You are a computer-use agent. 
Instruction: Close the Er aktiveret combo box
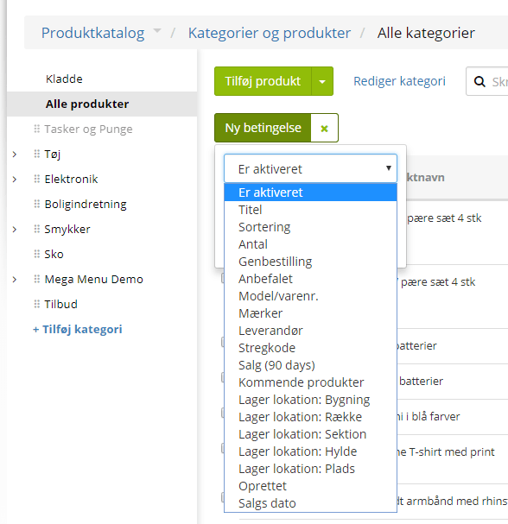pos(310,168)
